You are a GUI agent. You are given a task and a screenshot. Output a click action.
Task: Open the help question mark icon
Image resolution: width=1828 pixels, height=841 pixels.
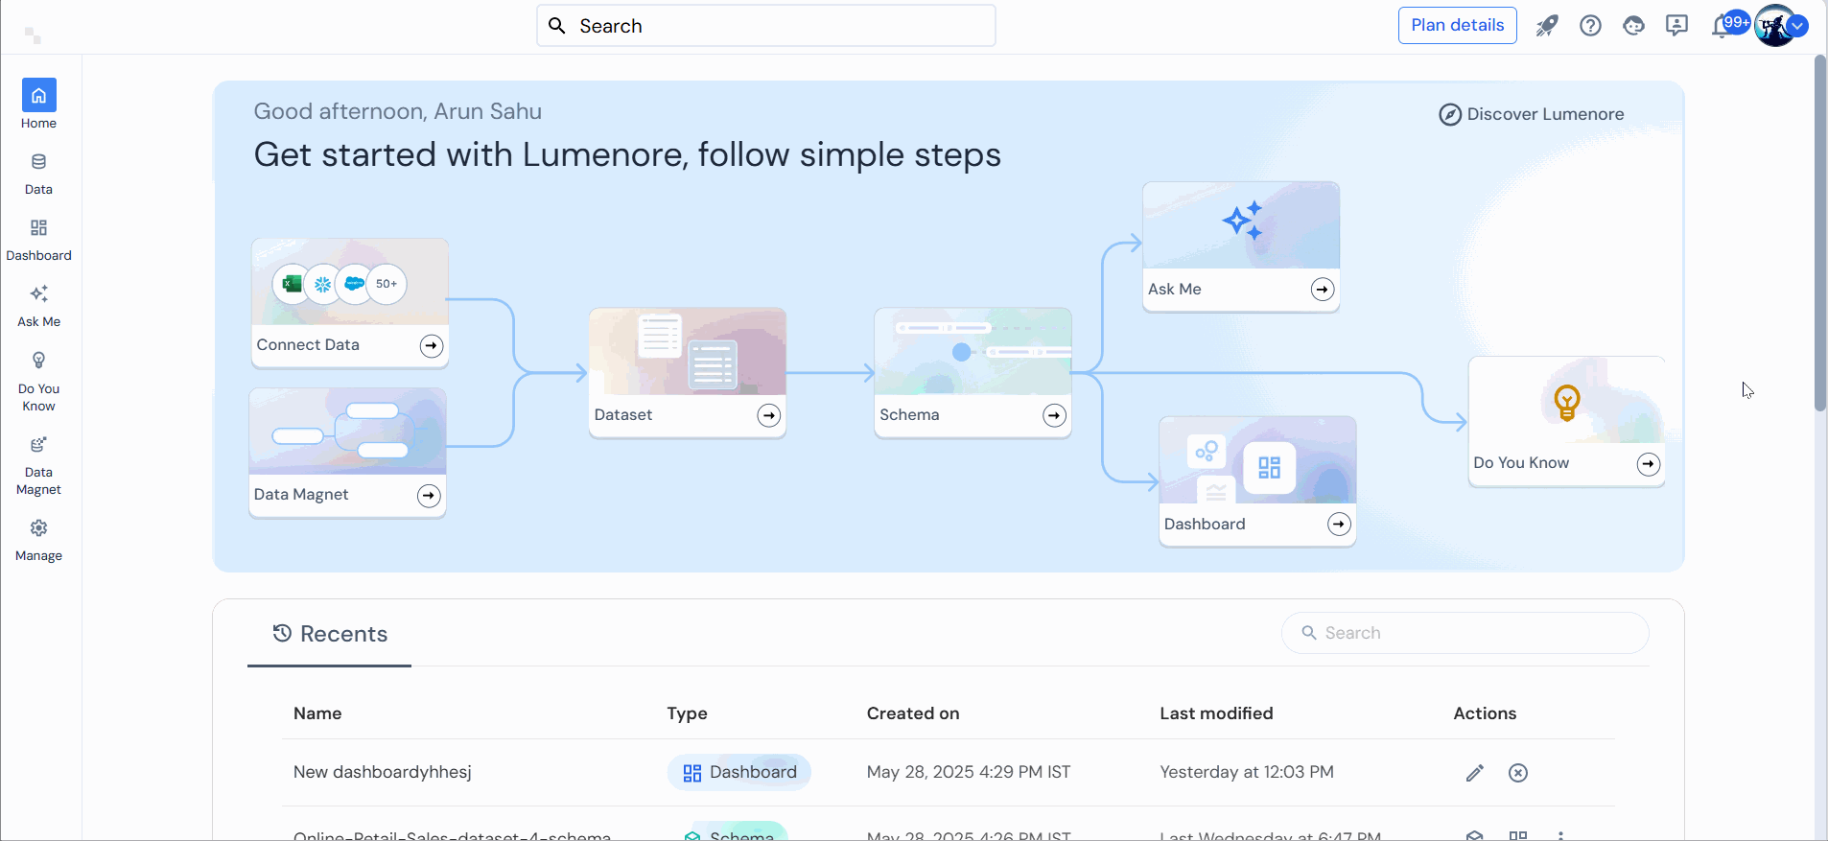pyautogui.click(x=1590, y=26)
